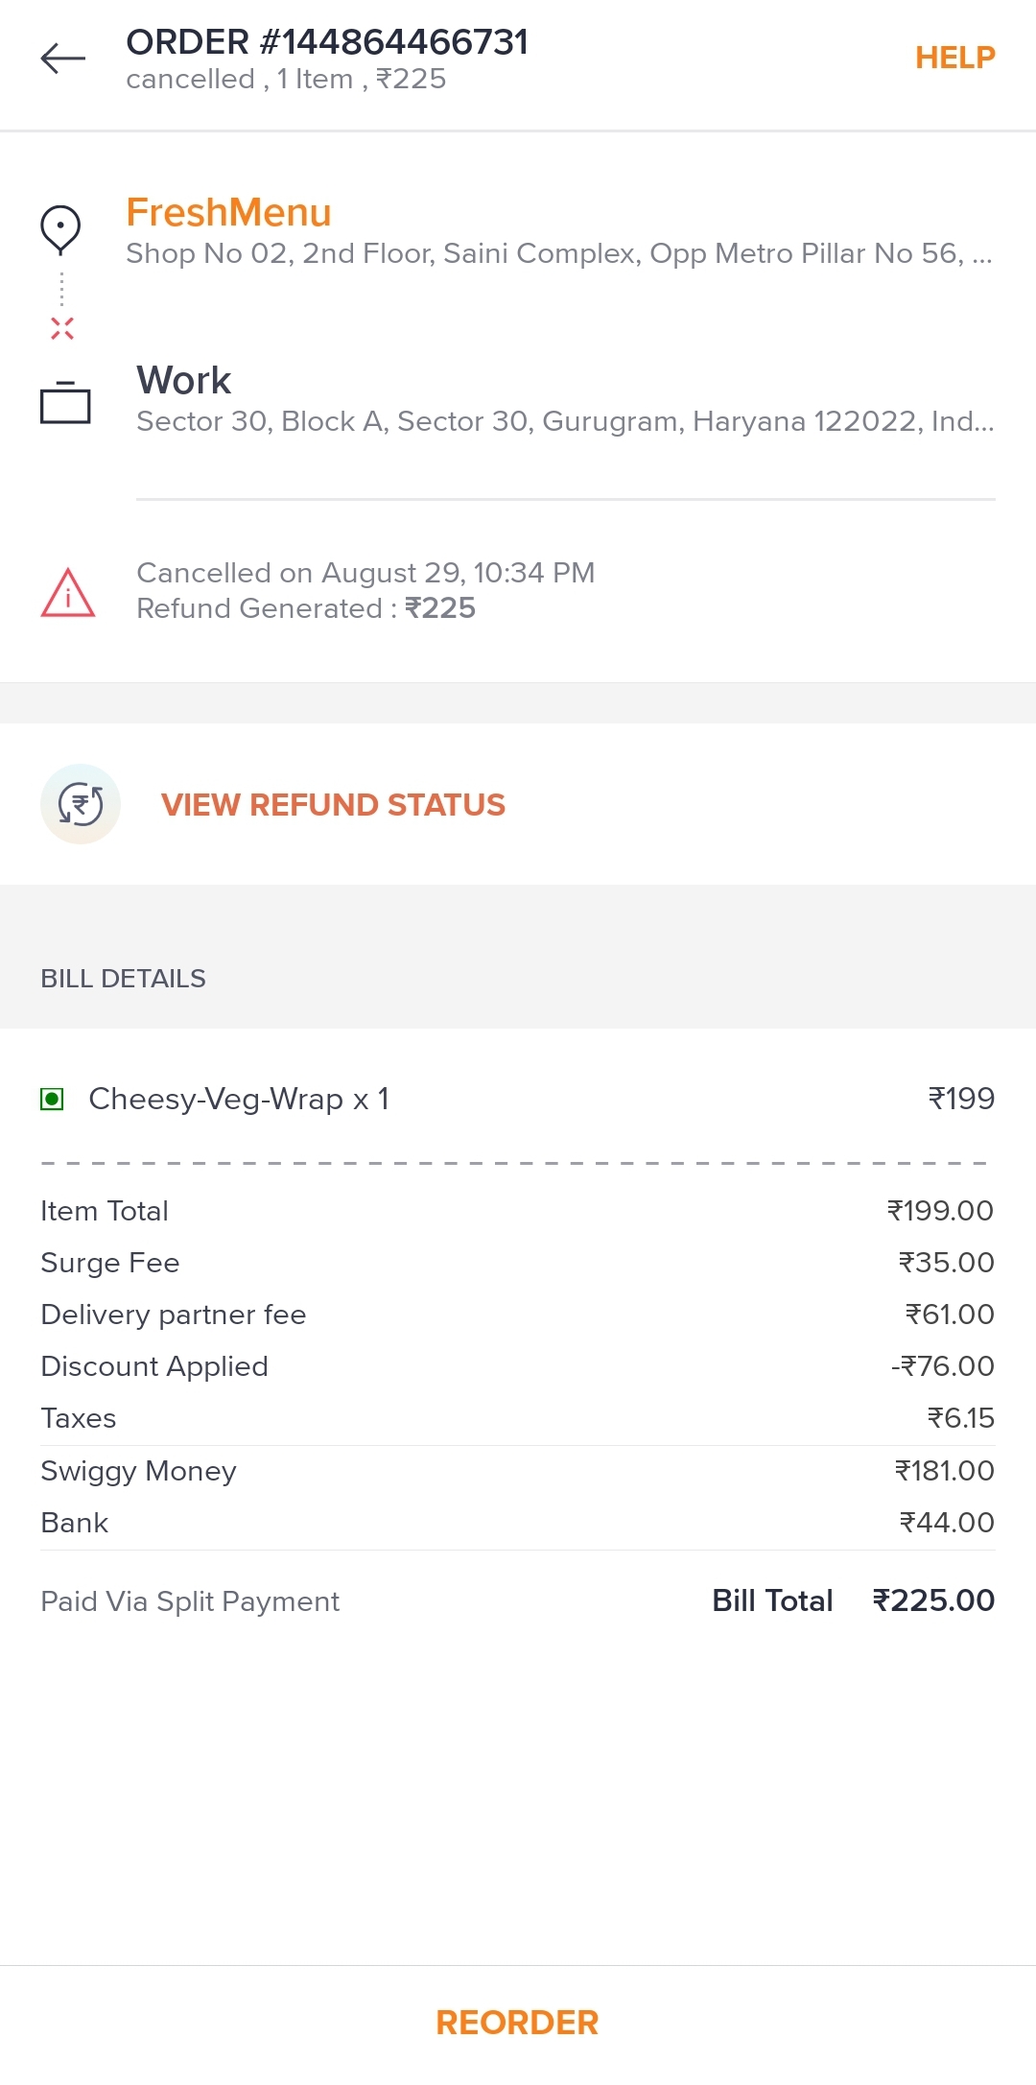
Task: Tap the red cancelled cross marker
Action: (62, 328)
